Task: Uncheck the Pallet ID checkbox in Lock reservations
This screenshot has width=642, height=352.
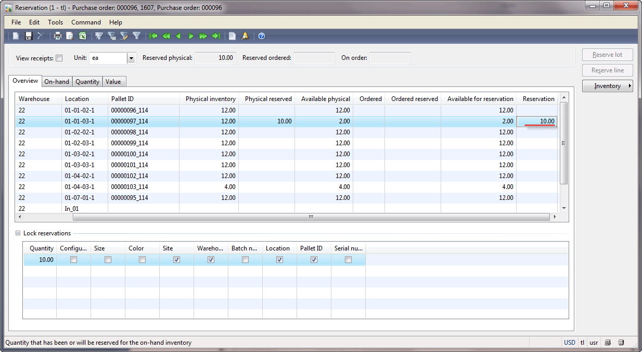Action: pos(314,260)
